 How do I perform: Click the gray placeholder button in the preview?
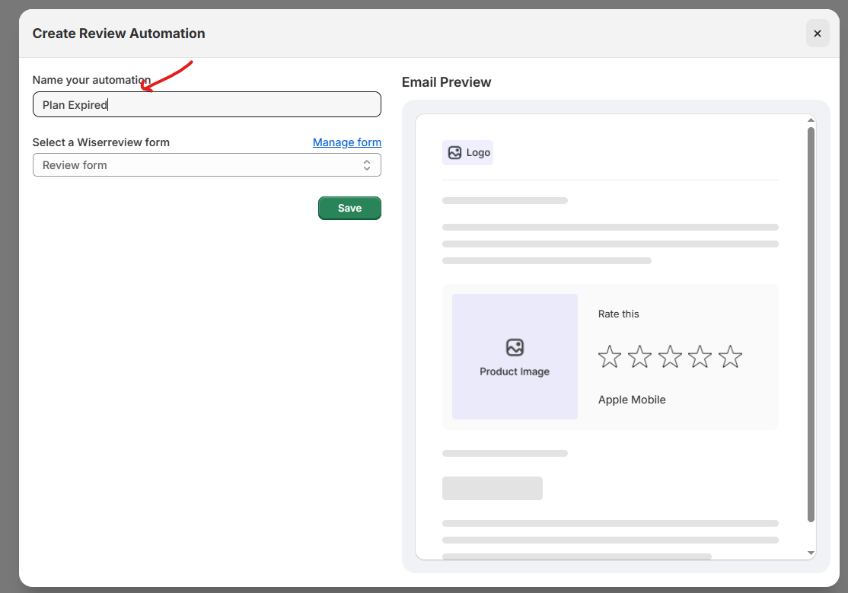click(492, 488)
